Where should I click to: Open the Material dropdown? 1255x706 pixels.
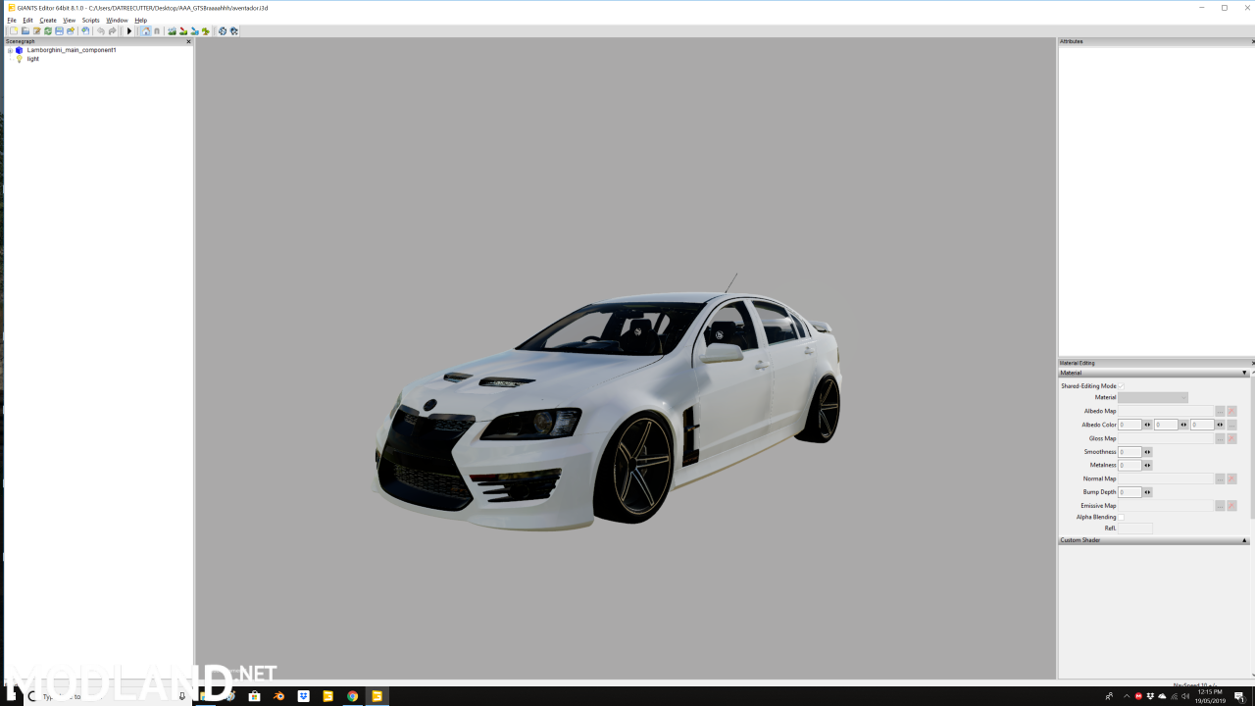click(x=1153, y=397)
